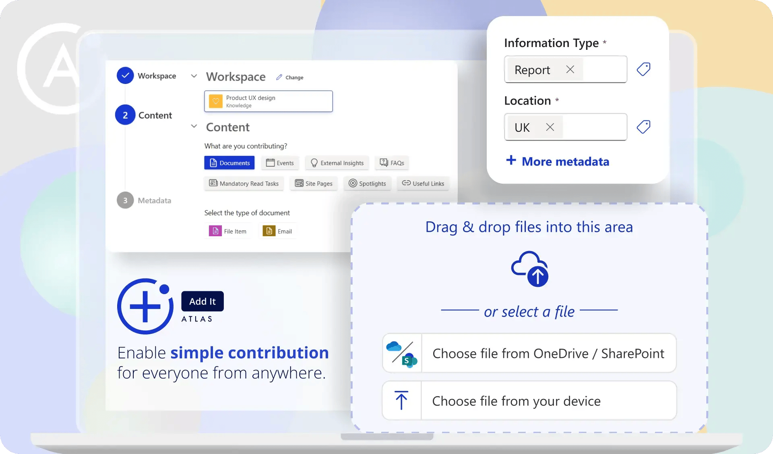
Task: Remove the UK tag
Action: coord(550,127)
